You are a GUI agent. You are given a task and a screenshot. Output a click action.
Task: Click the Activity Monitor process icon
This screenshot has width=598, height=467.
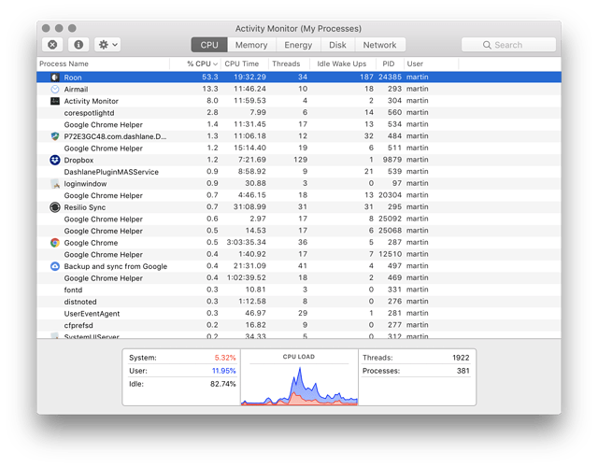tap(55, 101)
